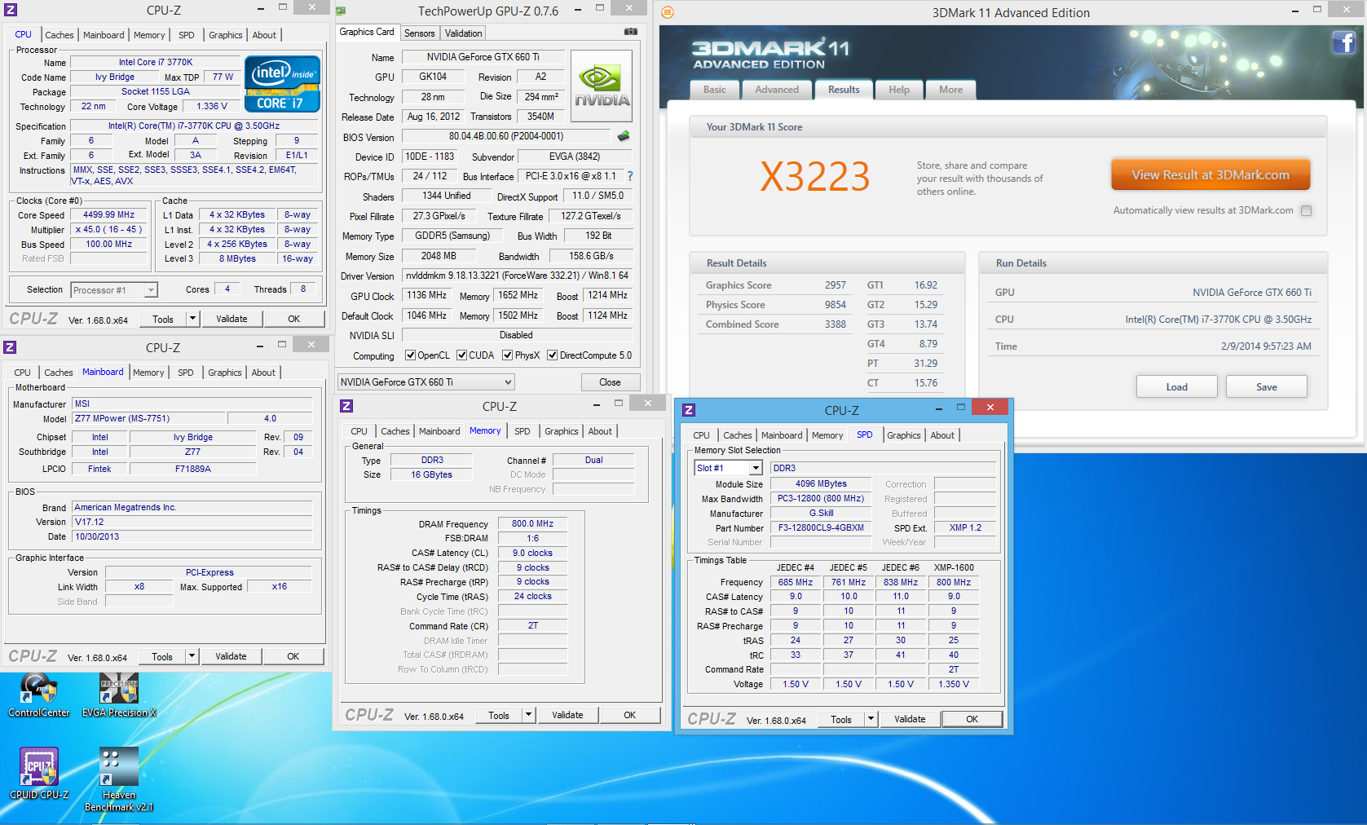1367x825 pixels.
Task: Click the BIOS save chip icon in GPU-Z
Action: [x=624, y=136]
